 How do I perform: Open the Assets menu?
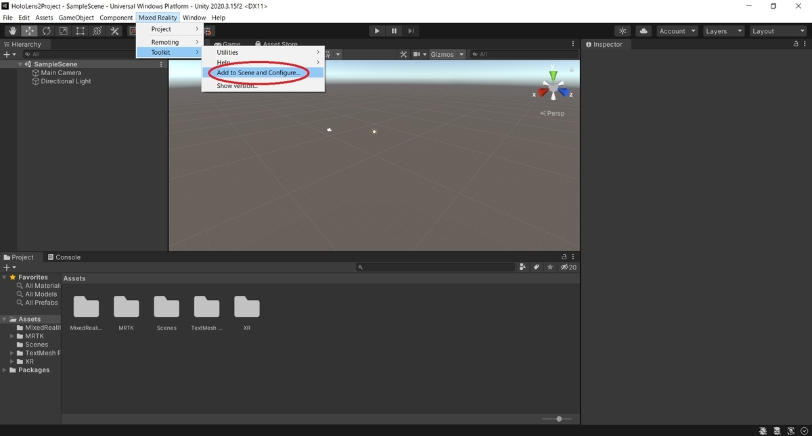[x=44, y=18]
